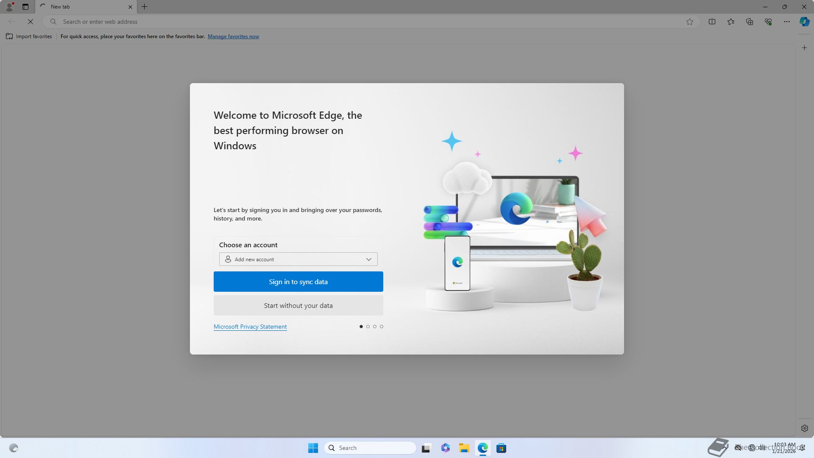This screenshot has height=458, width=814.
Task: Click the Split screen icon
Action: click(712, 22)
